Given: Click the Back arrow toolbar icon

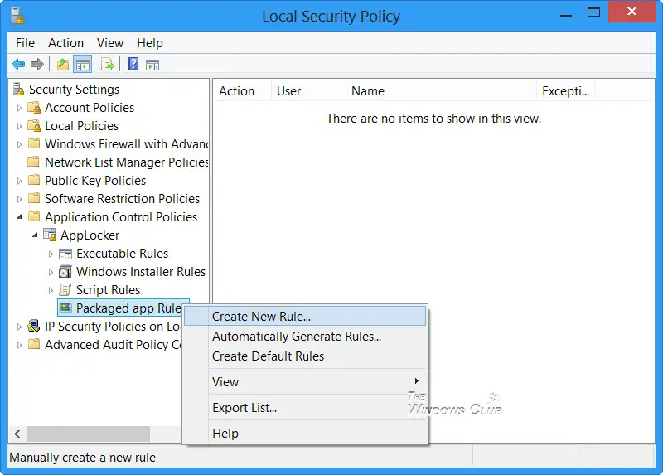Looking at the screenshot, I should coord(18,65).
